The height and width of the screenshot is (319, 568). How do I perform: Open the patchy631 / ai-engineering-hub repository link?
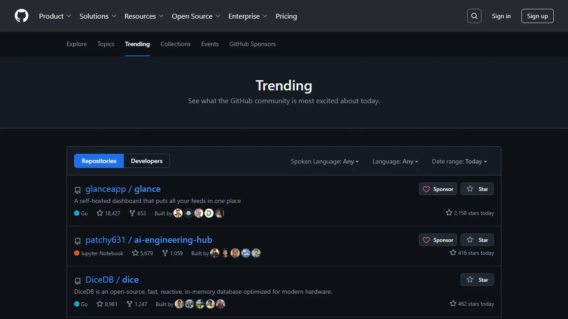point(149,240)
